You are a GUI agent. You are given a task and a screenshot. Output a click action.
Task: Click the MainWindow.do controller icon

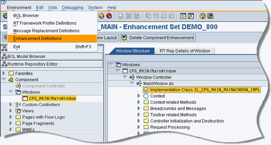[139, 84]
